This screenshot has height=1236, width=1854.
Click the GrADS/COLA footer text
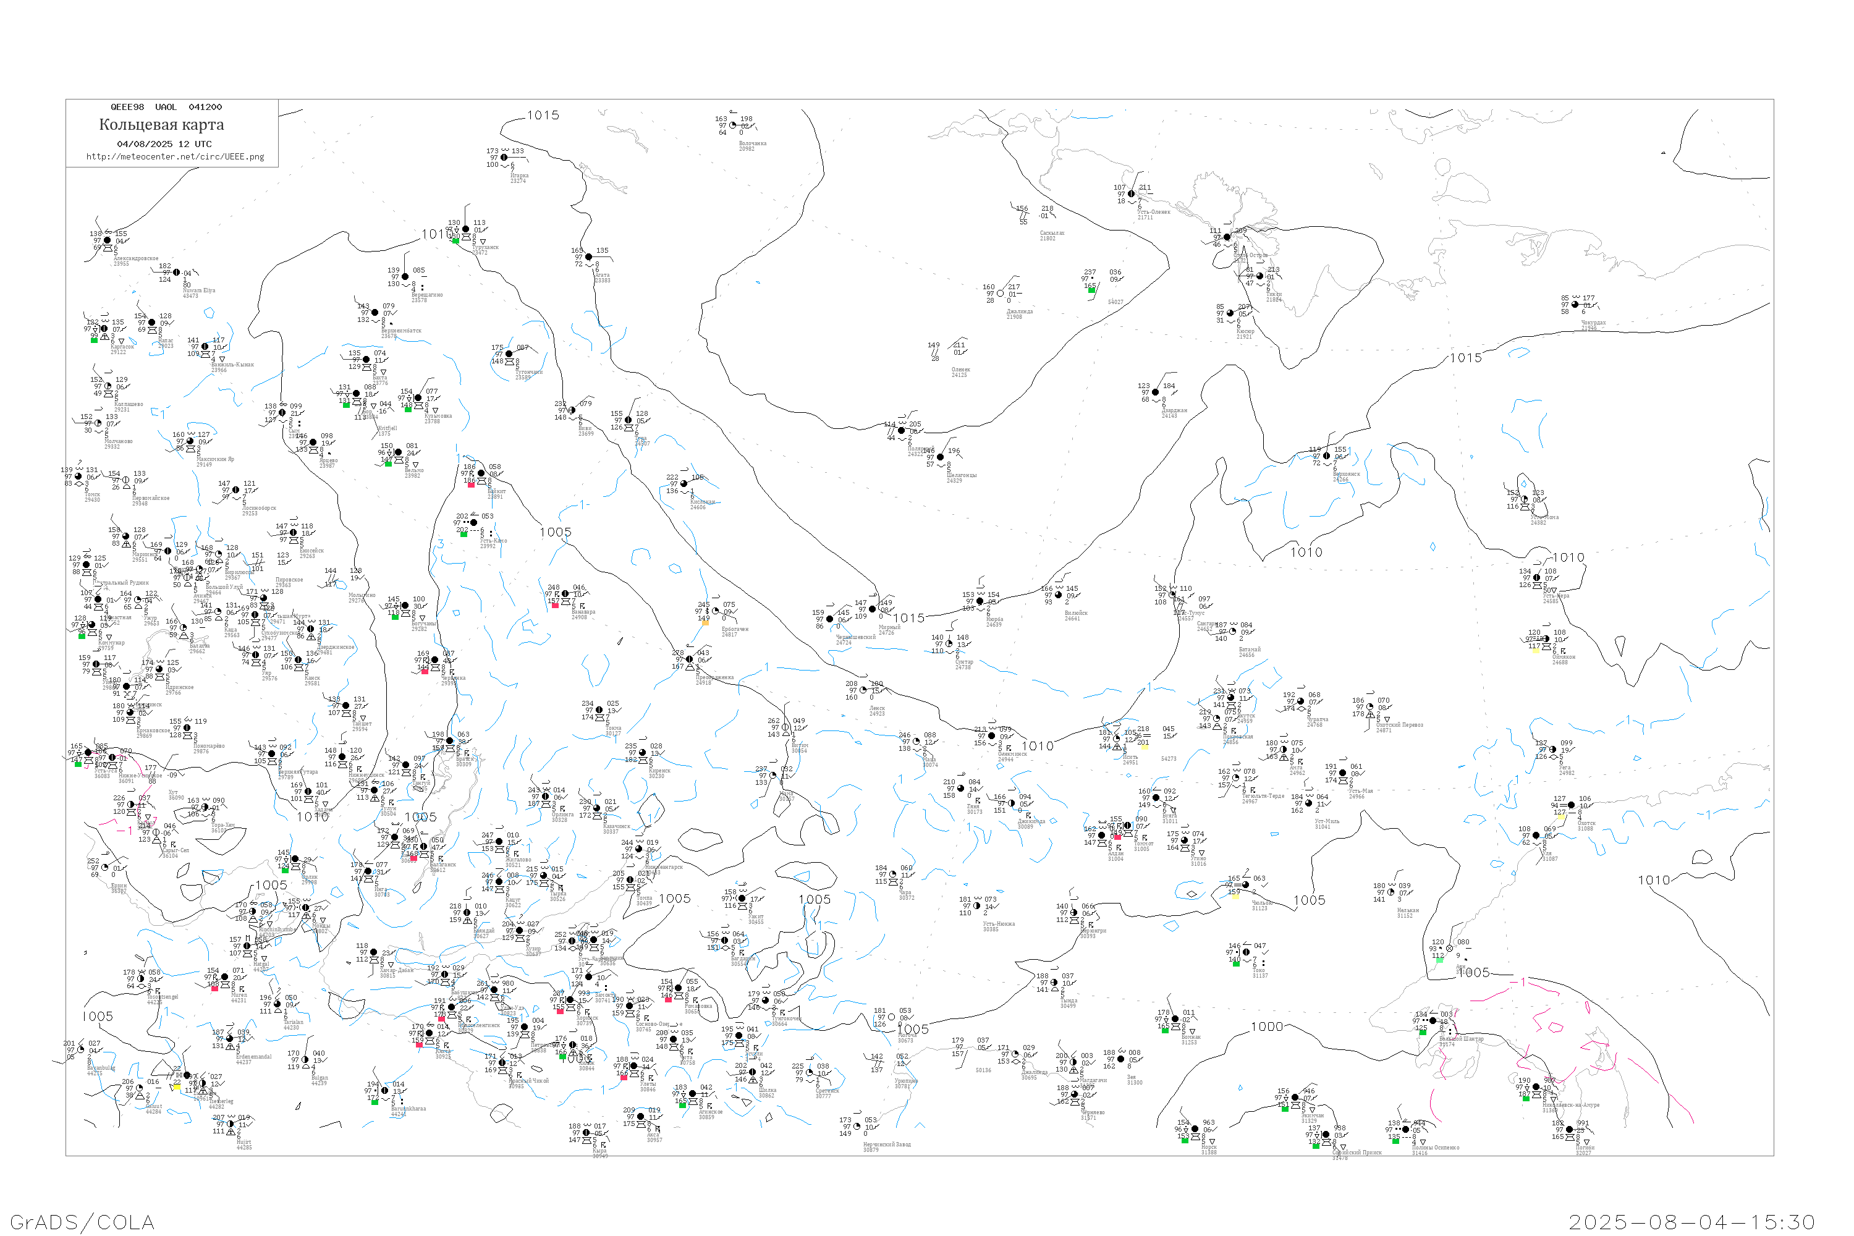(x=82, y=1222)
